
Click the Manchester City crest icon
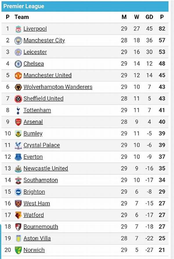click(x=18, y=40)
